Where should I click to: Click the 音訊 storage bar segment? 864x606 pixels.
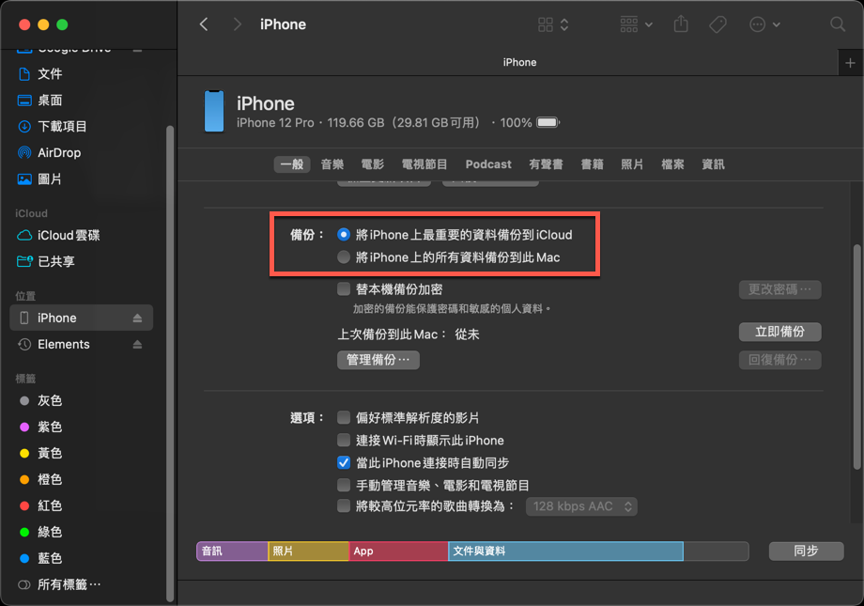233,551
